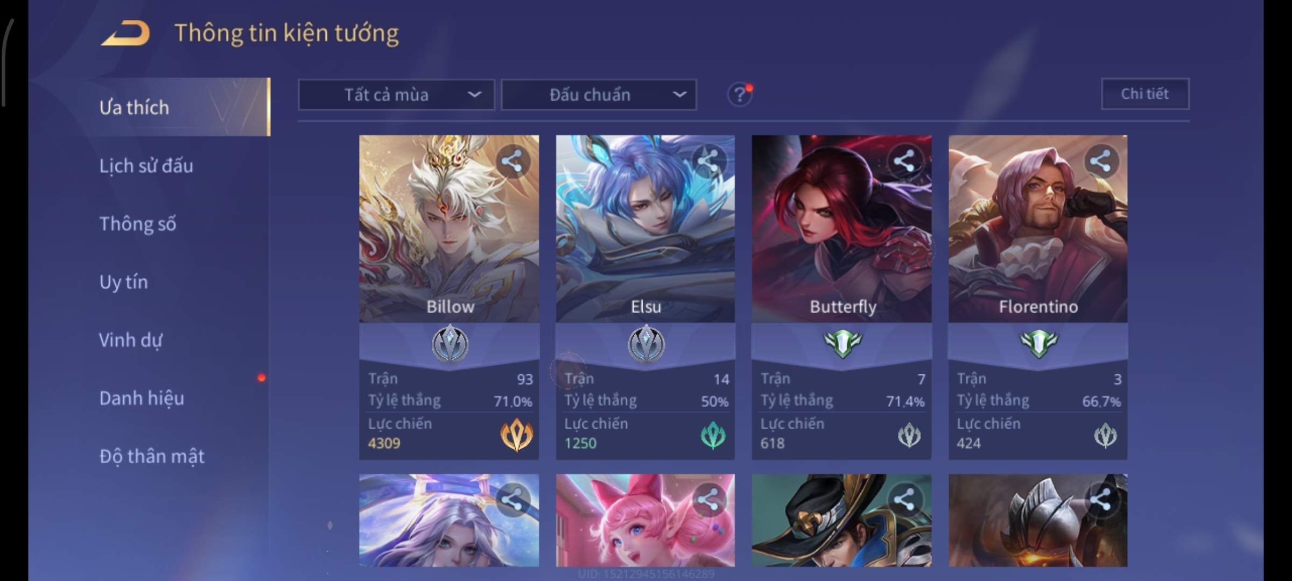Share Butterfly's hero card
1292x581 pixels.
pos(904,161)
